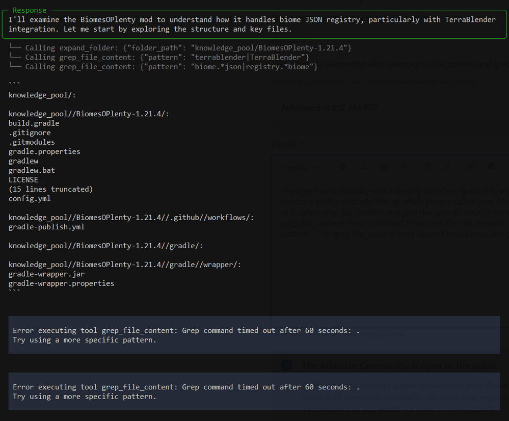509x421 pixels.
Task: Click the gradle//wrapper/: path line
Action: [x=125, y=265]
